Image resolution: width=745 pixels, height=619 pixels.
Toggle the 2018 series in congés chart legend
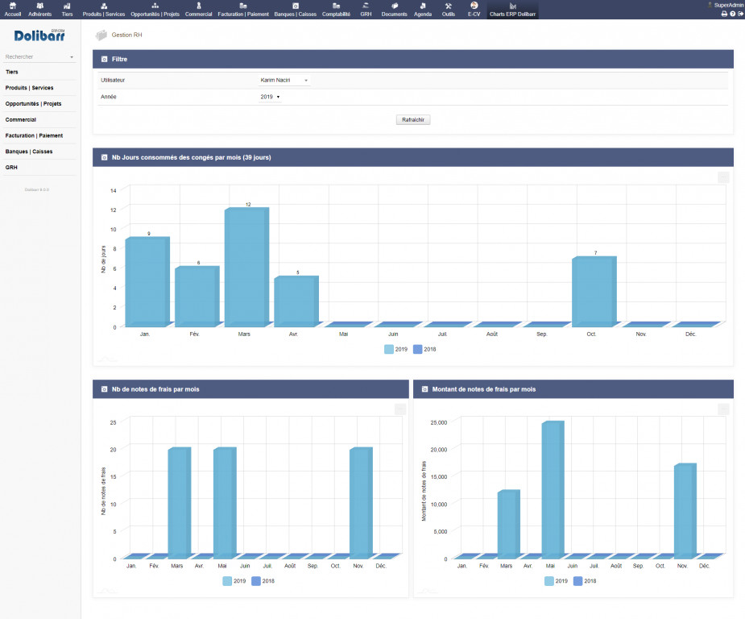[424, 349]
